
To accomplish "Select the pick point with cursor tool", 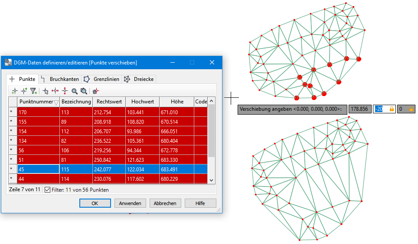I will pyautogui.click(x=46, y=91).
